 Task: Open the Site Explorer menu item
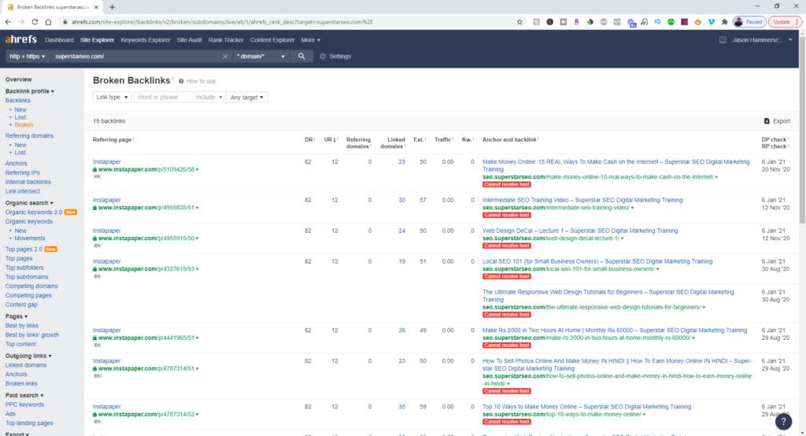tap(97, 40)
